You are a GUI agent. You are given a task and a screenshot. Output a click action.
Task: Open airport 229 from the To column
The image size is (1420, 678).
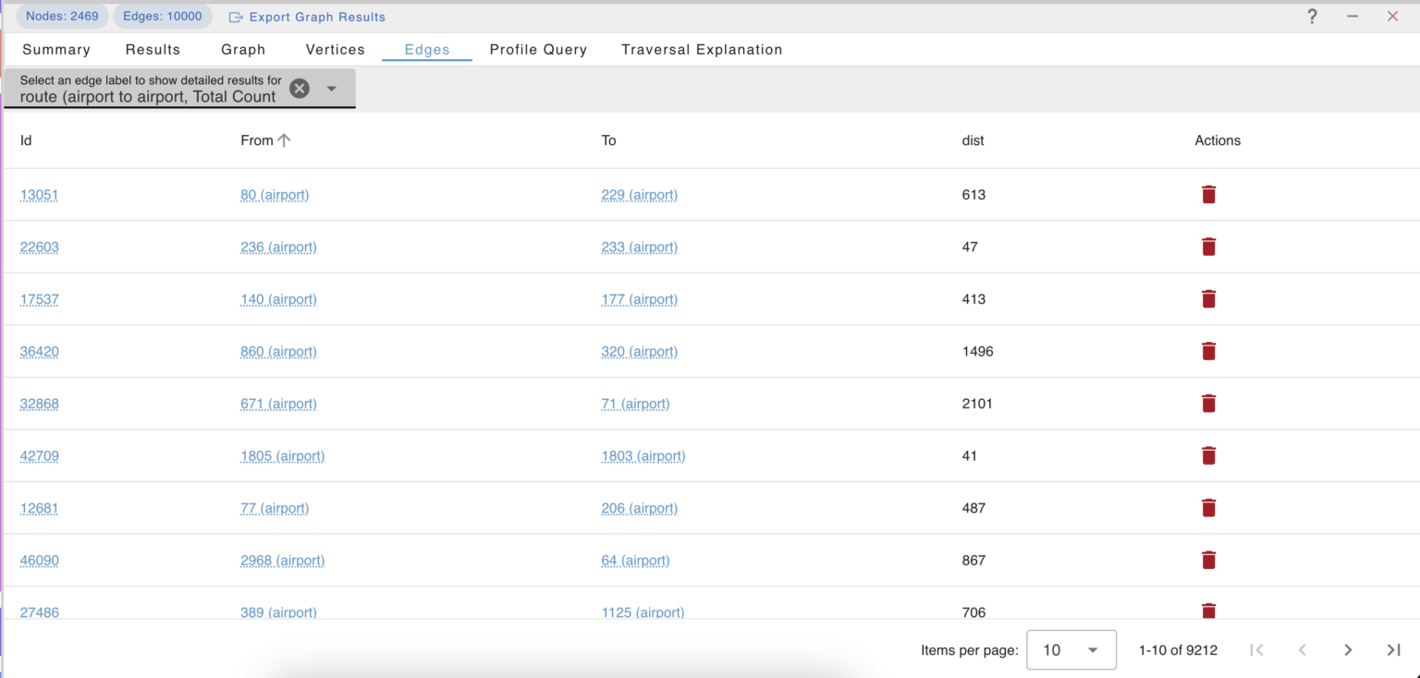coord(638,195)
